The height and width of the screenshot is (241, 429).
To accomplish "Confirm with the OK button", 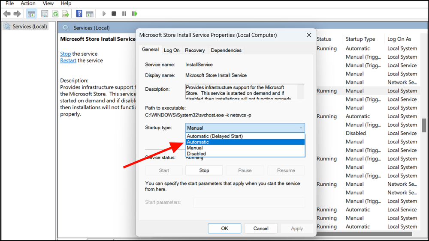I will click(225, 229).
